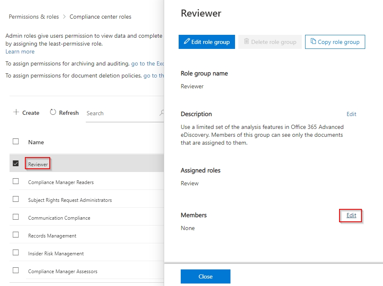Open Permissions & roles breadcrumb

pyautogui.click(x=34, y=17)
